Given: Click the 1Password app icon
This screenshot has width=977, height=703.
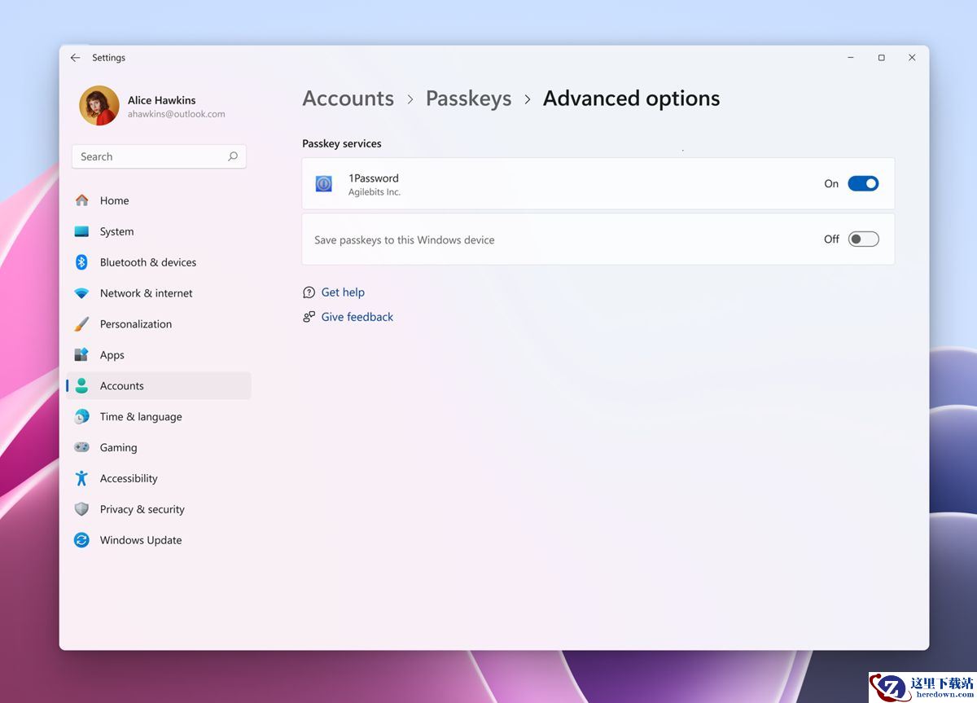Looking at the screenshot, I should point(324,184).
